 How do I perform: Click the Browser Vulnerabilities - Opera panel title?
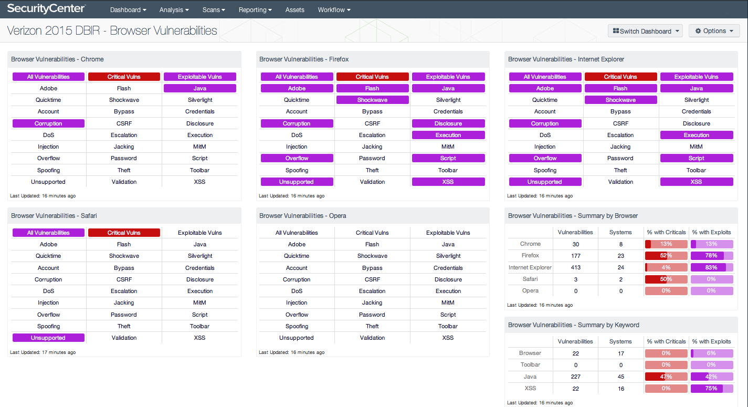point(303,216)
